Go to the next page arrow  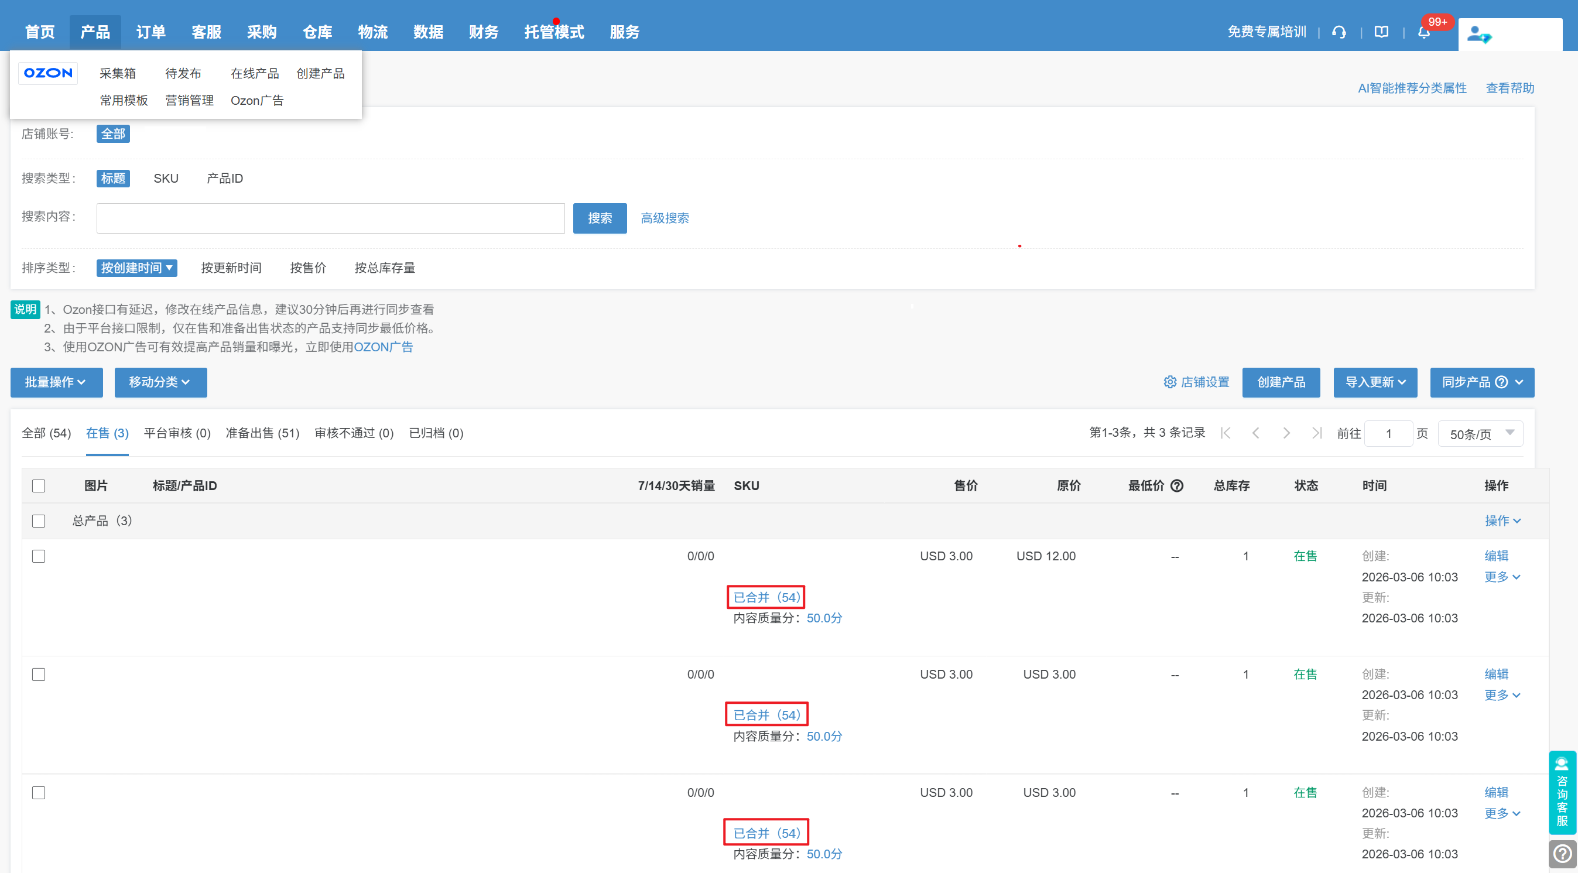pos(1286,433)
